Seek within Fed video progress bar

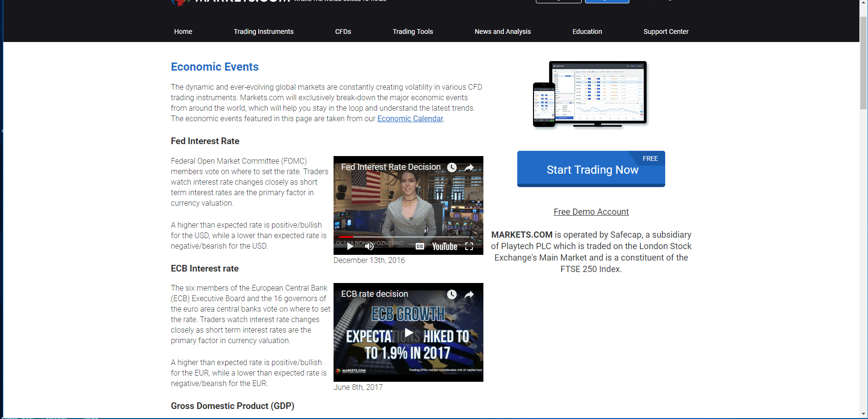(x=408, y=237)
